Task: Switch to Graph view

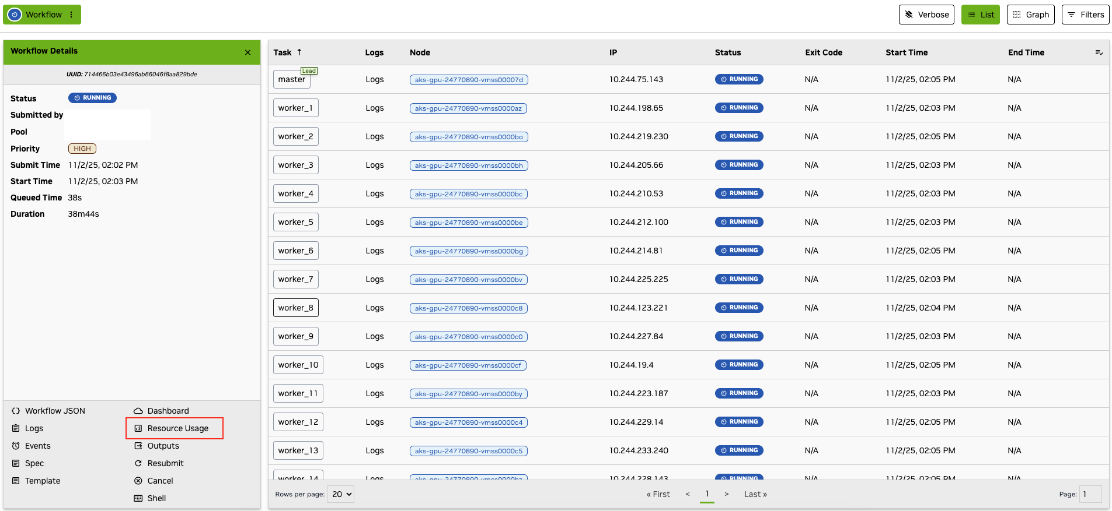Action: coord(1030,15)
